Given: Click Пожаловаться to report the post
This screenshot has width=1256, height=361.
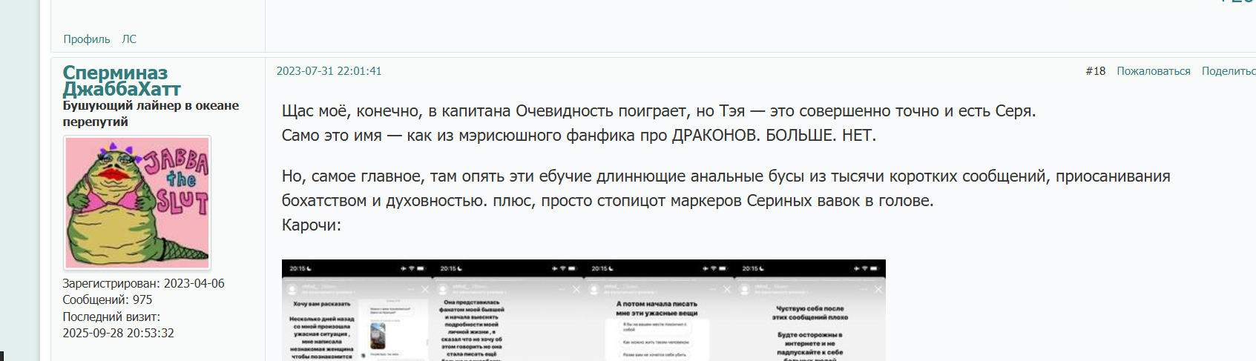Looking at the screenshot, I should (x=1154, y=71).
